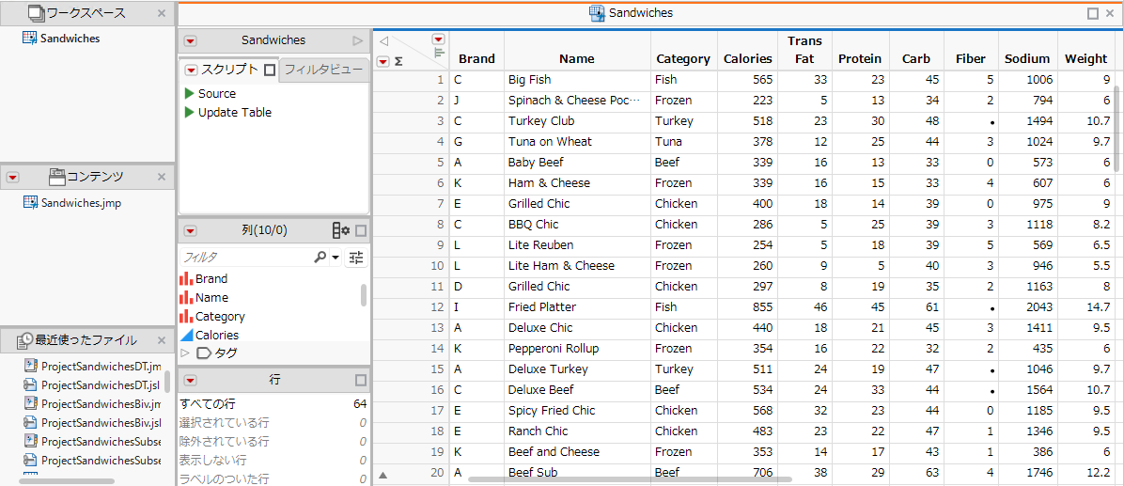The height and width of the screenshot is (486, 1124).
Task: Close the ワークスペース panel
Action: click(162, 13)
